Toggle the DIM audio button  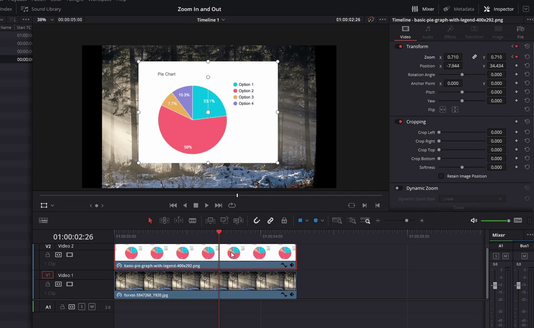(518, 220)
